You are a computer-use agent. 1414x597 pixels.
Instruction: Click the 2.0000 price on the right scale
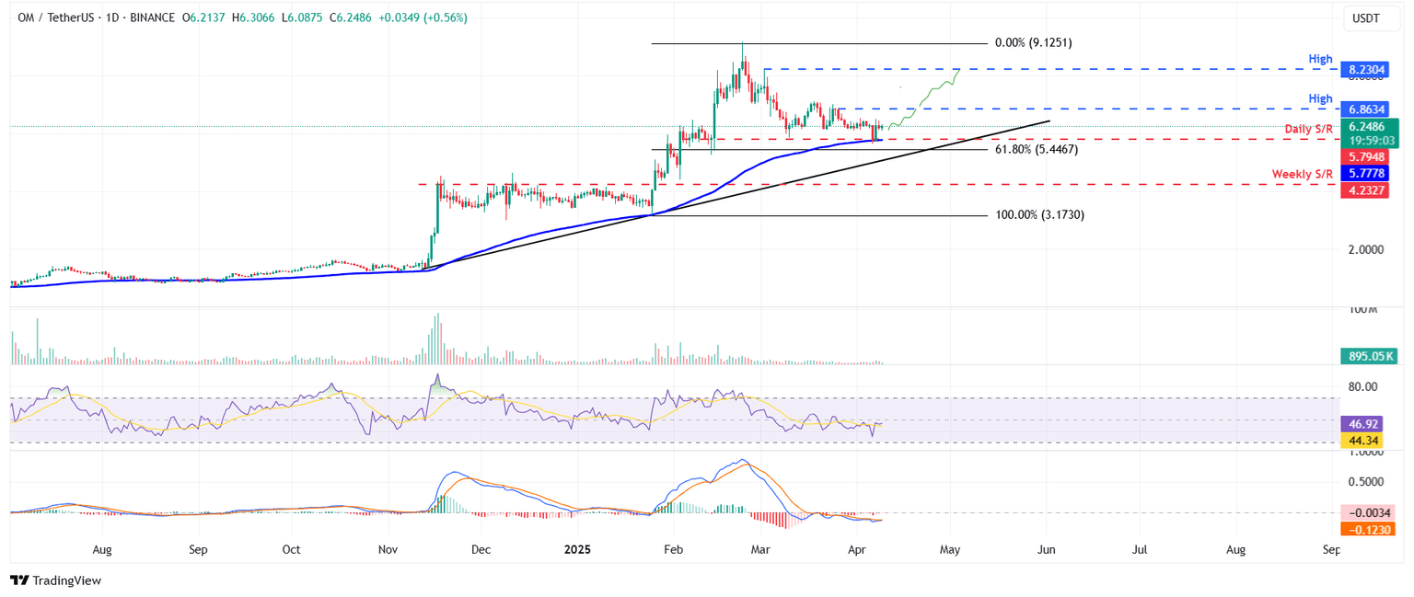click(x=1366, y=248)
